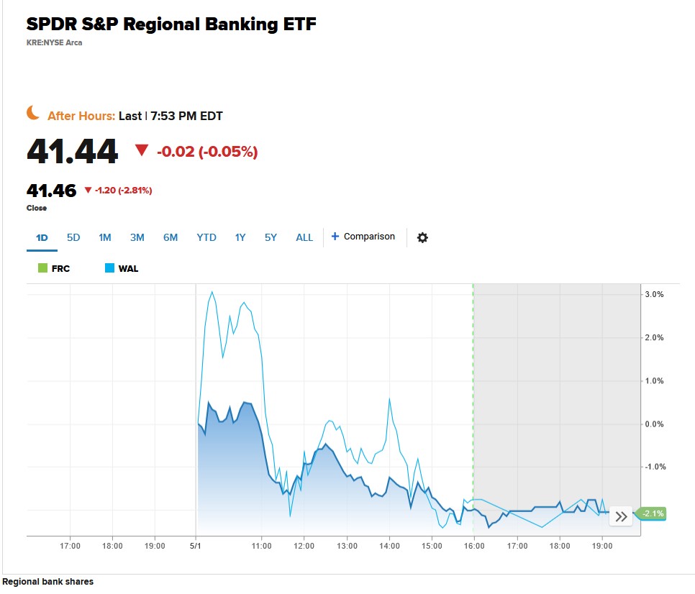Show the 3M chart range
695x594 pixels.
pos(137,237)
